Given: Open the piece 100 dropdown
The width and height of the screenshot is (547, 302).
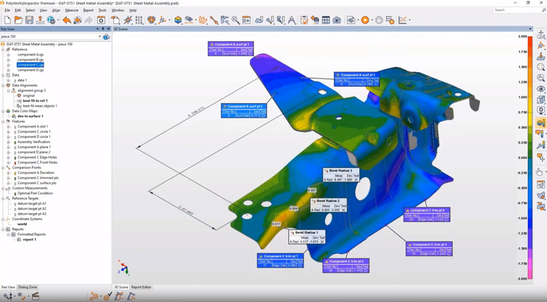Looking at the screenshot, I should click(x=100, y=37).
